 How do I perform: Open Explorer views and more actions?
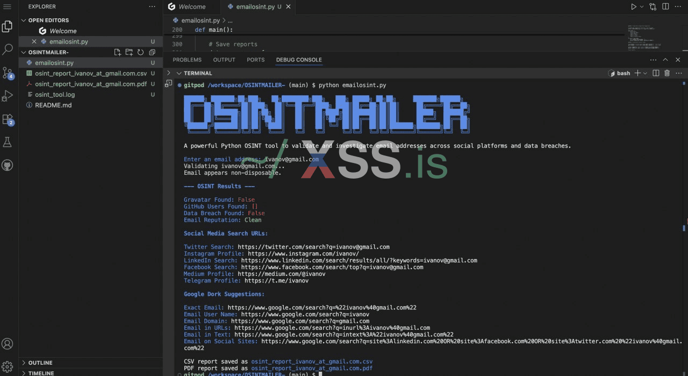pos(152,6)
